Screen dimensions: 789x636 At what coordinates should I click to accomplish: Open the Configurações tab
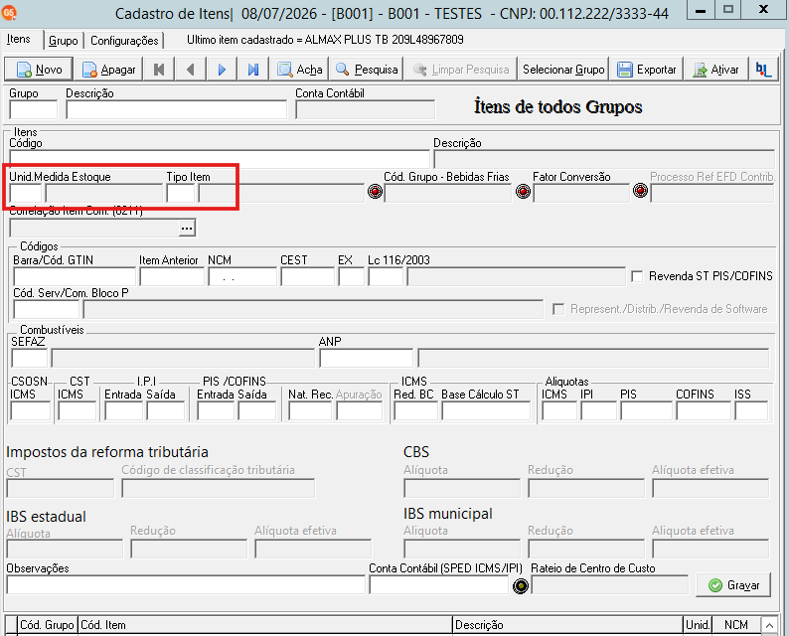coord(124,41)
